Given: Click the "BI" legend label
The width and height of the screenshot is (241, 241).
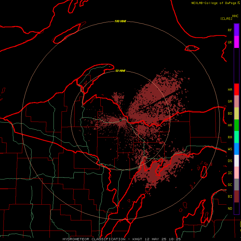Looking at the screenshot, I should coord(230,197).
